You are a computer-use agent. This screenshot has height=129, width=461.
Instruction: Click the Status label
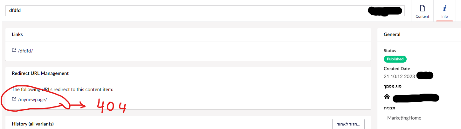(390, 51)
